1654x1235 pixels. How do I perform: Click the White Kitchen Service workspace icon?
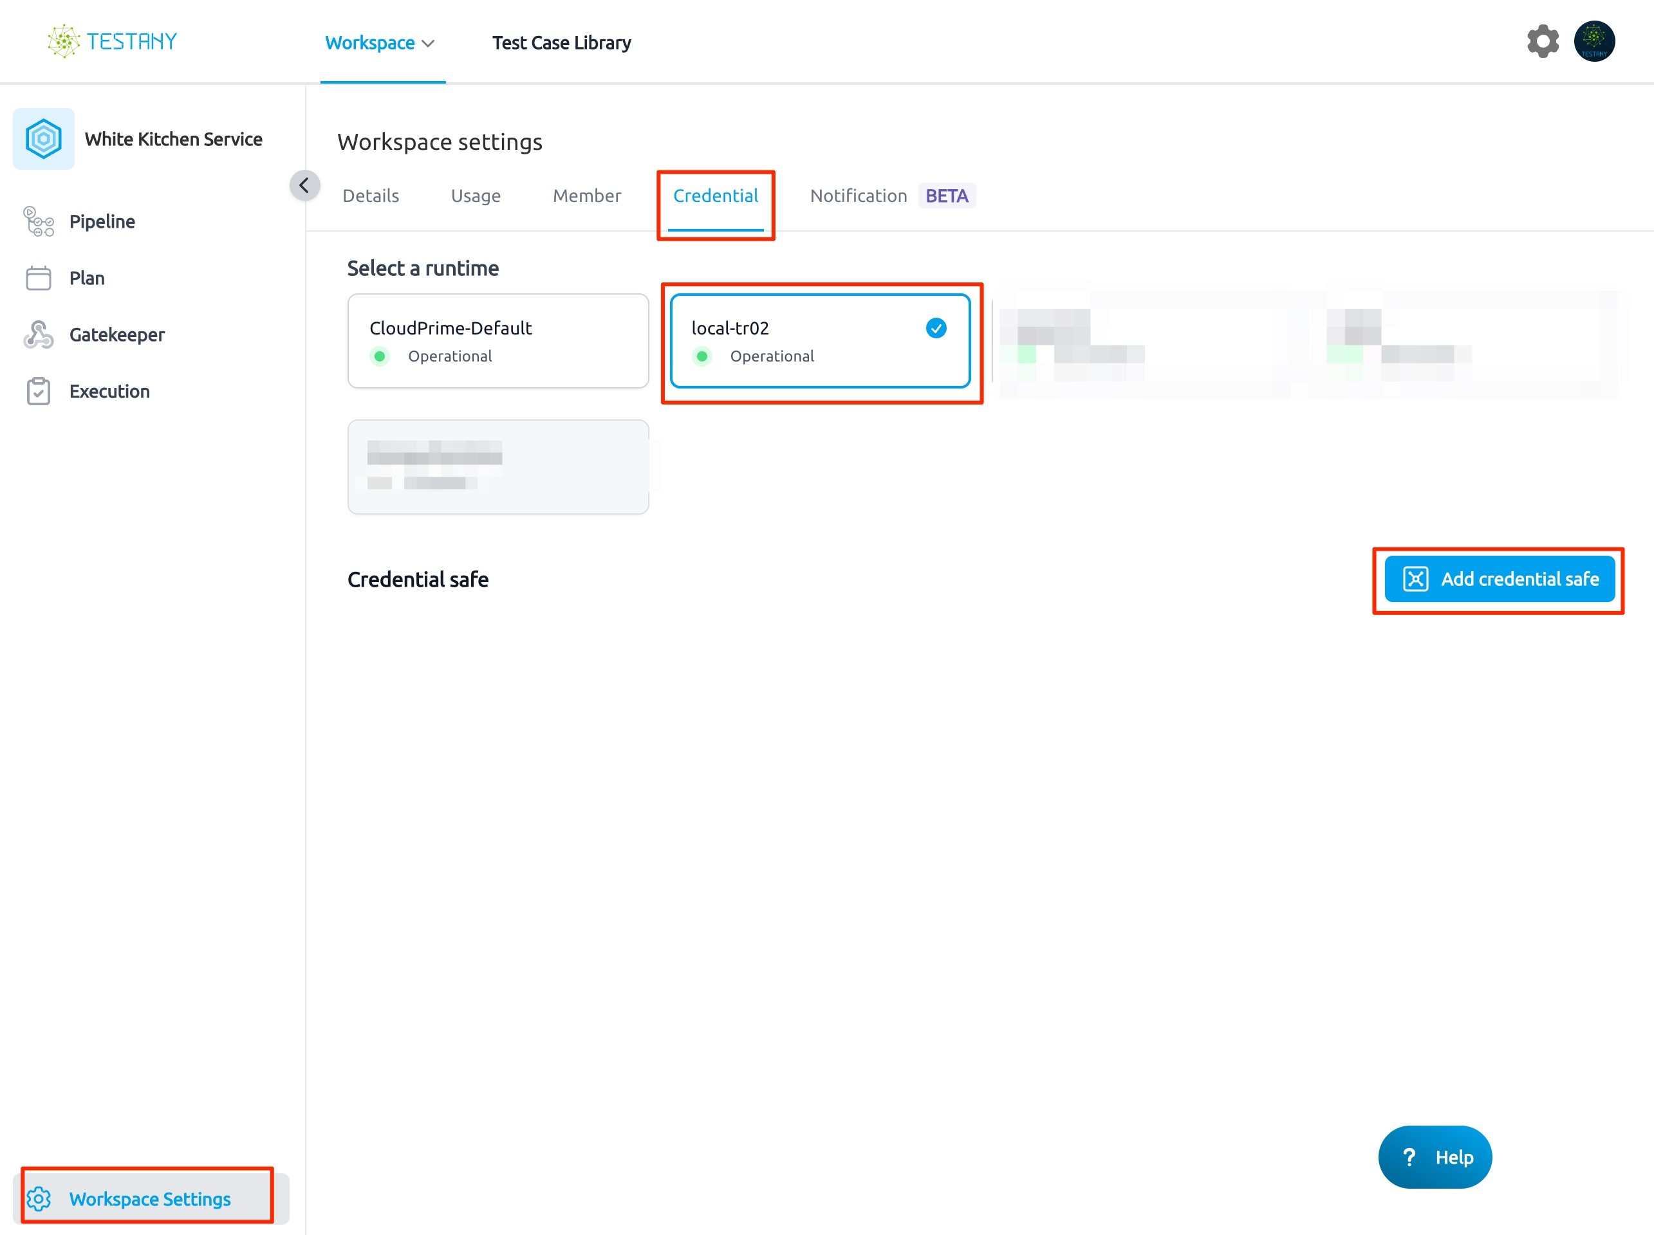coord(43,139)
